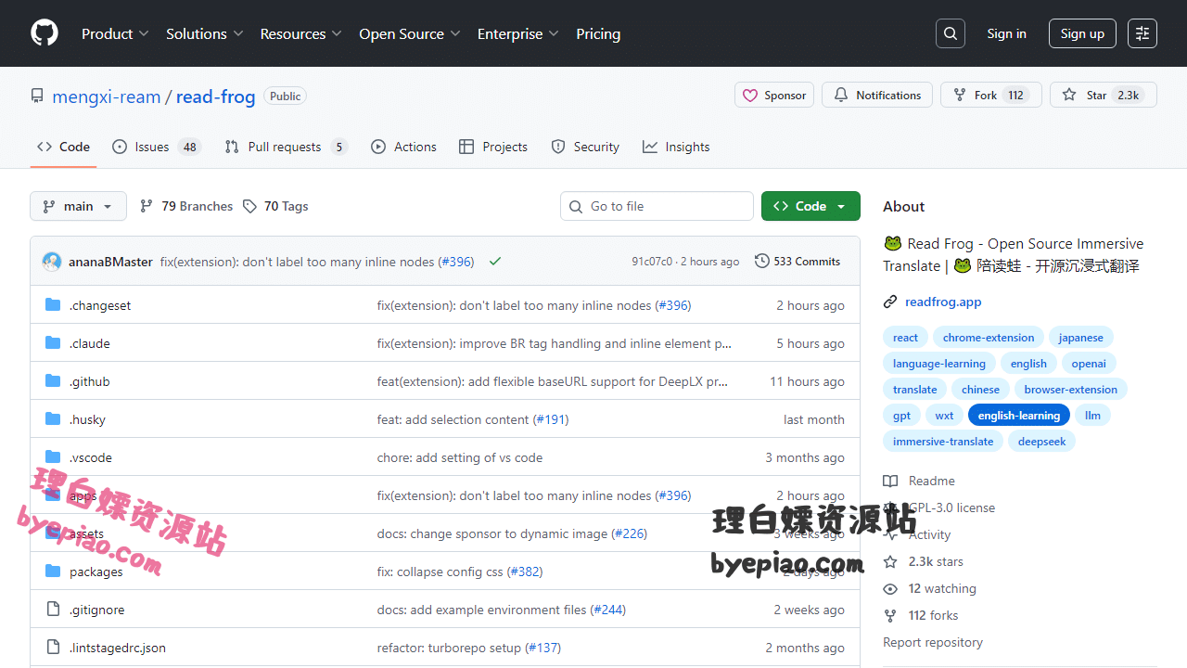Open pull request #244 link

click(608, 610)
